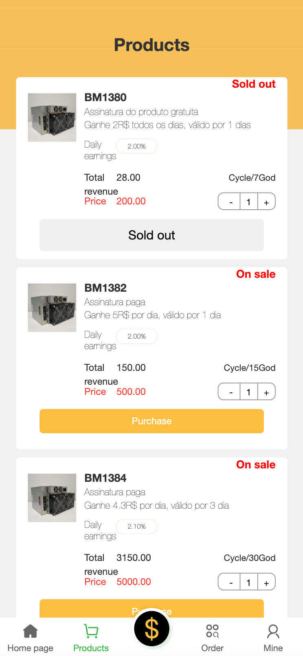Tap the Products cart icon
Image resolution: width=303 pixels, height=656 pixels.
click(x=91, y=631)
